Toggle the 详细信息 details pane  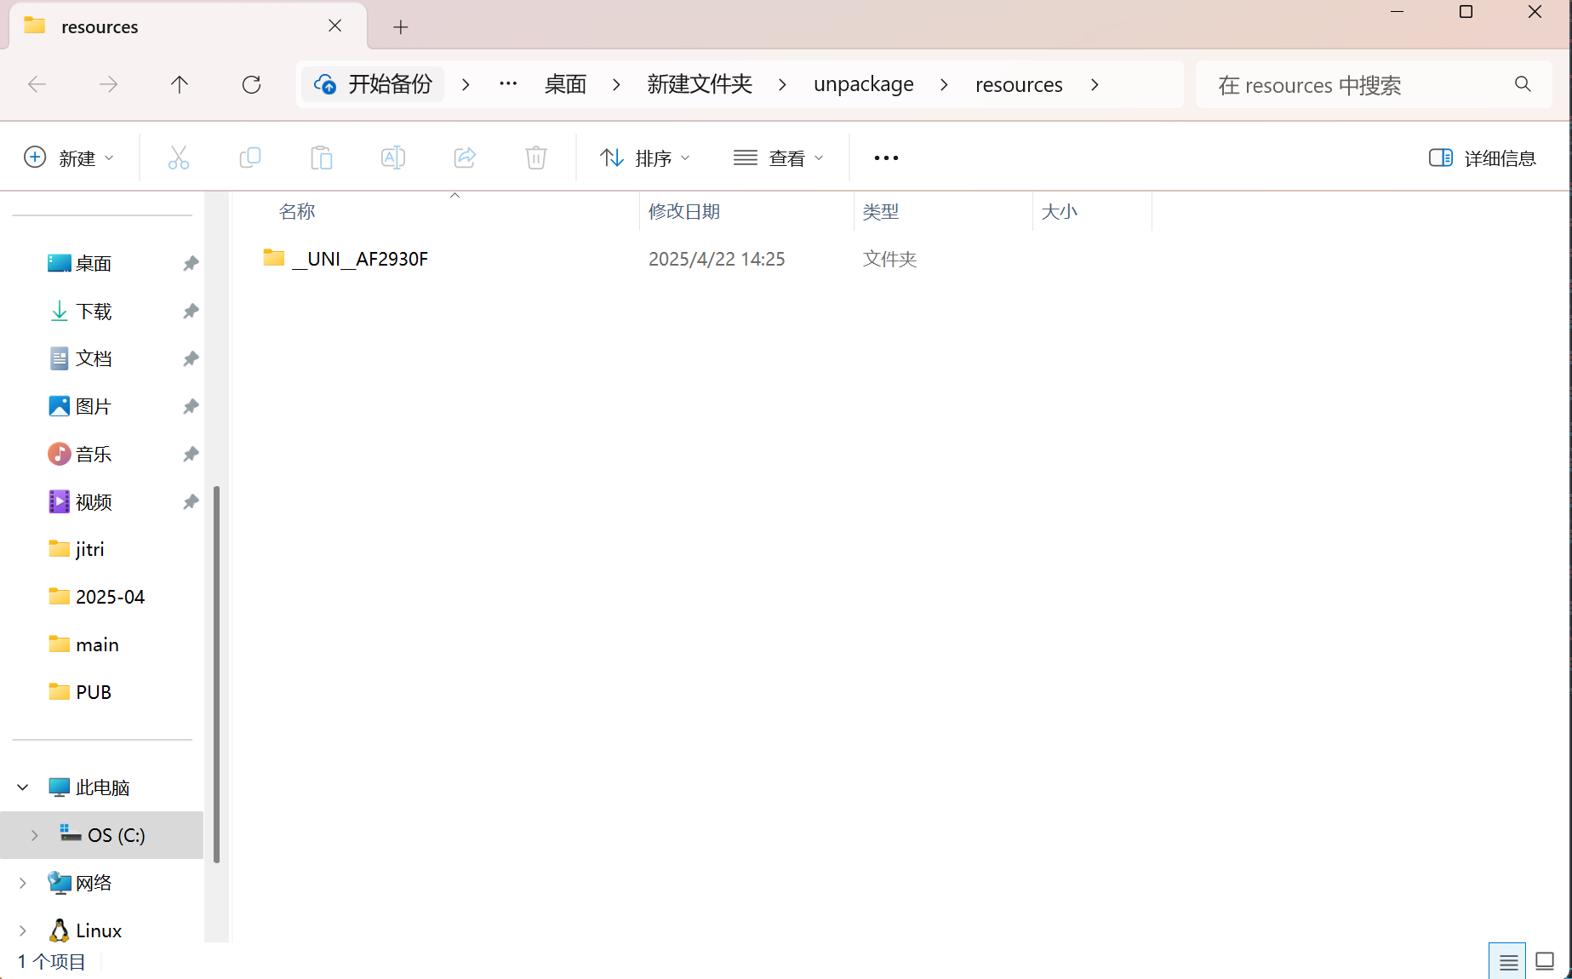[1481, 157]
